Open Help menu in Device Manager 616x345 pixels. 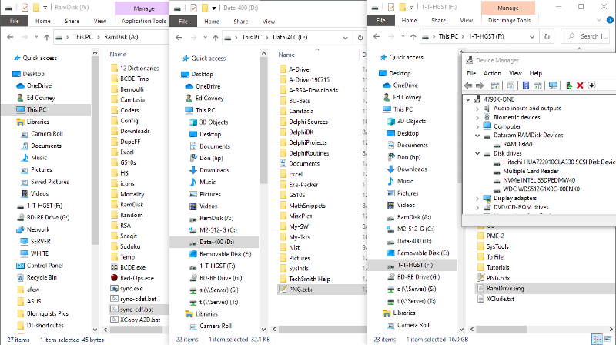coord(535,73)
